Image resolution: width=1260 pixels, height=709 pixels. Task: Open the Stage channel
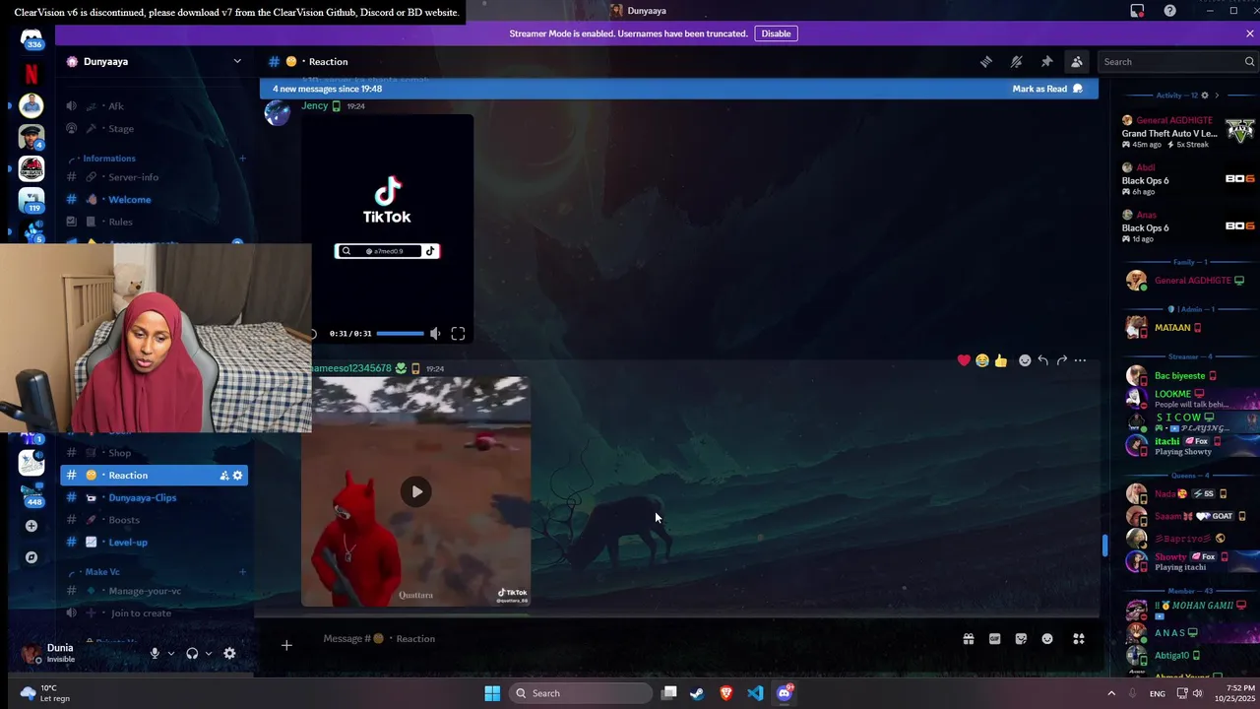155,128
